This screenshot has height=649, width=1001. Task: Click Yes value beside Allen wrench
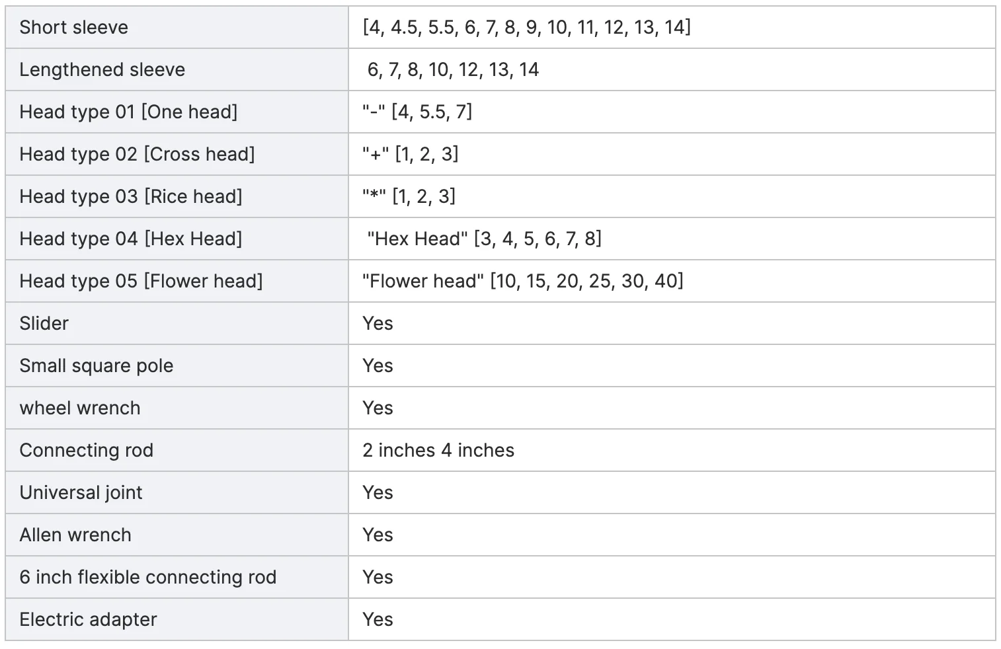click(378, 535)
